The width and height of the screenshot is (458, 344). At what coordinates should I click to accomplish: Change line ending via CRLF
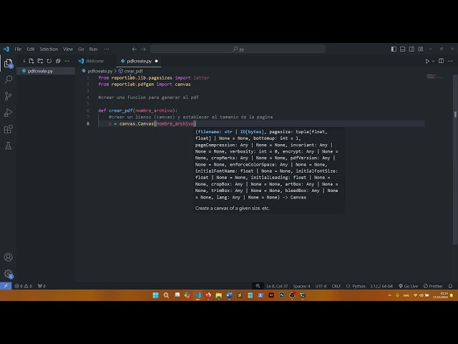336,286
